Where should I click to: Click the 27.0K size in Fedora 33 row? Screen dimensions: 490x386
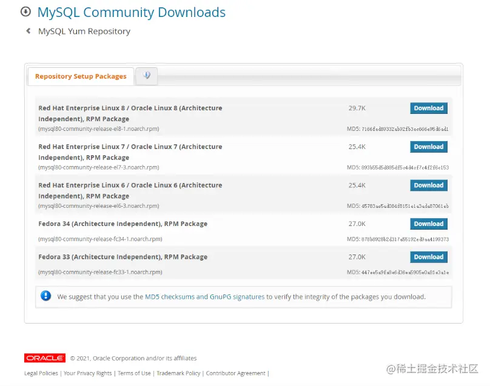tap(357, 257)
